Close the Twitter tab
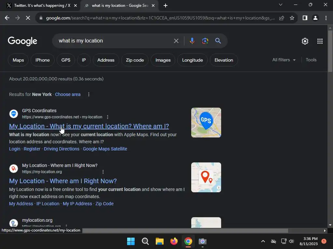This screenshot has width=333, height=249. tap(75, 6)
